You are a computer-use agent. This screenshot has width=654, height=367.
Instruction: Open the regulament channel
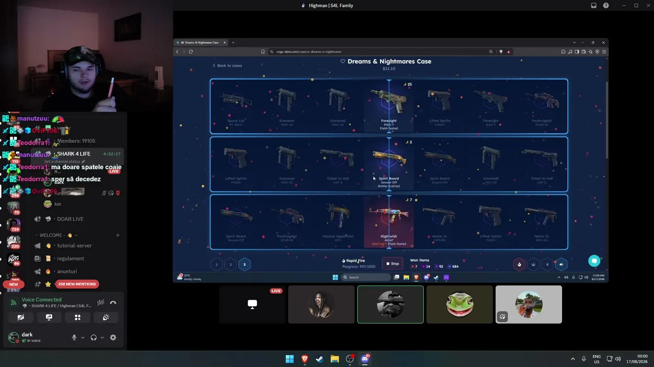71,258
